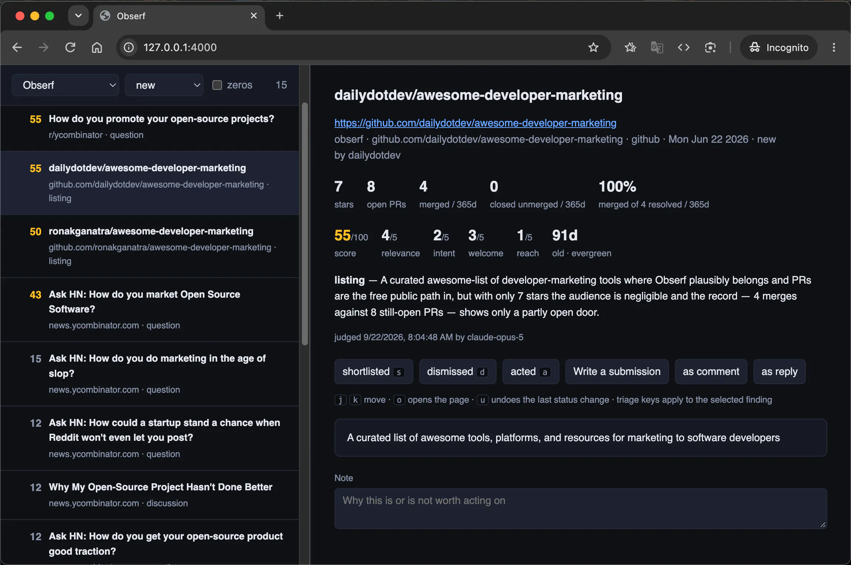851x565 pixels.
Task: Open the tab search dropdown
Action: click(78, 16)
